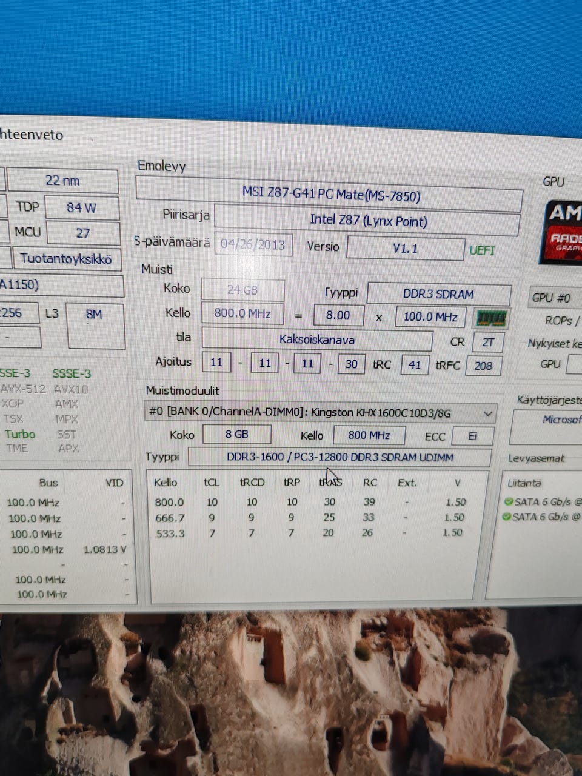Viewport: 582px width, 776px height.
Task: Click the DDR3-1600 / PC3-12800 module type field
Action: point(339,457)
